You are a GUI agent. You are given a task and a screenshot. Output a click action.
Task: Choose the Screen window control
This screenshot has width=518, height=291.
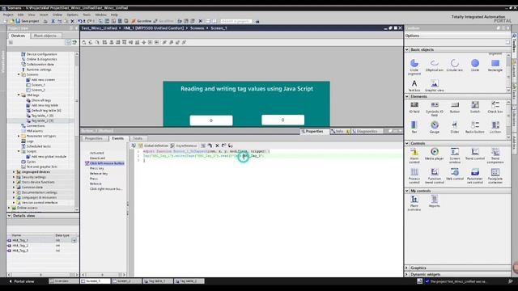(x=455, y=156)
